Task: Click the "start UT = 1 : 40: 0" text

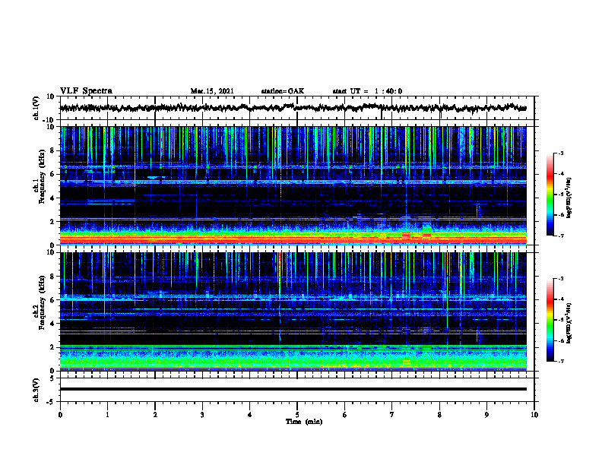Action: click(367, 91)
